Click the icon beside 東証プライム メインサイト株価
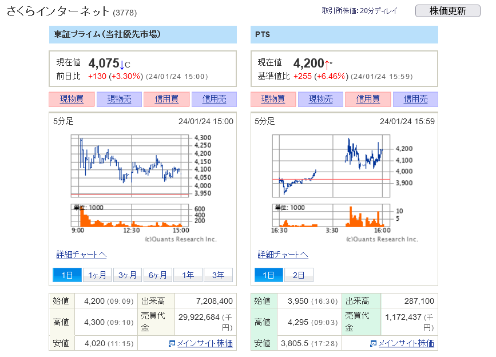496x357 pixels. click(x=172, y=344)
